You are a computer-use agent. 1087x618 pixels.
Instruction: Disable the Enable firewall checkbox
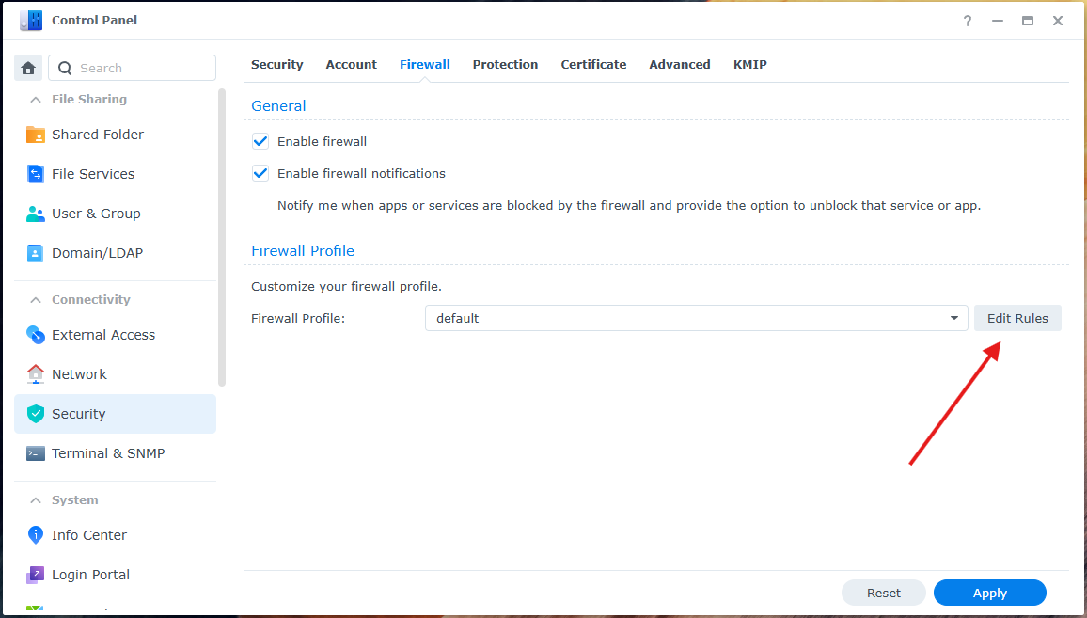click(x=260, y=141)
